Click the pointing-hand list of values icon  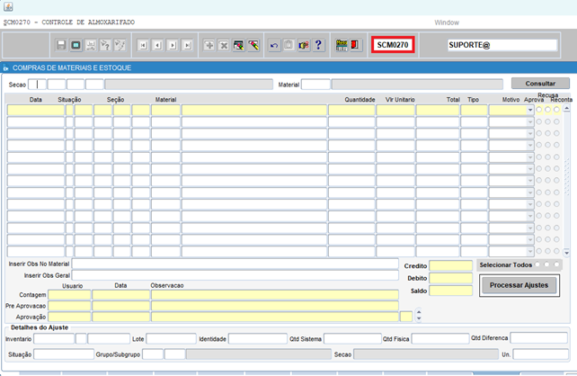[x=304, y=45]
